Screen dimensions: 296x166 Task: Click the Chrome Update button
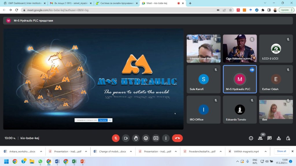pyautogui.click(x=287, y=10)
